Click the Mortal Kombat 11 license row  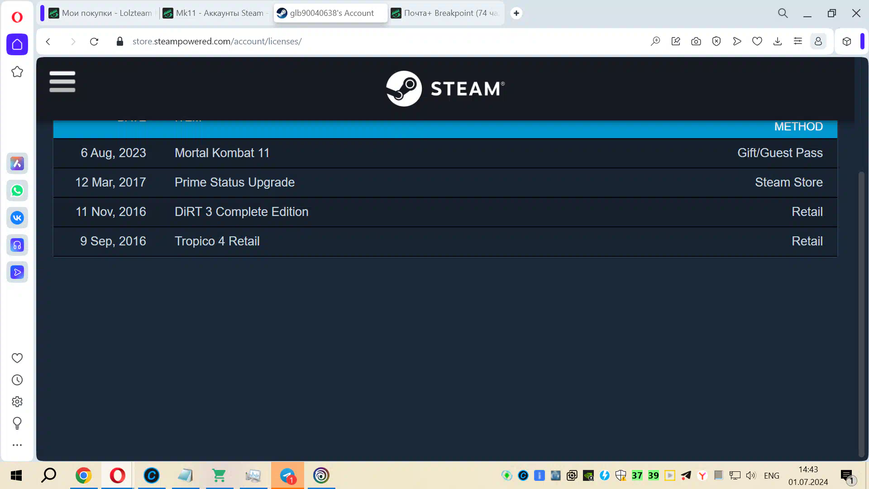pos(445,153)
